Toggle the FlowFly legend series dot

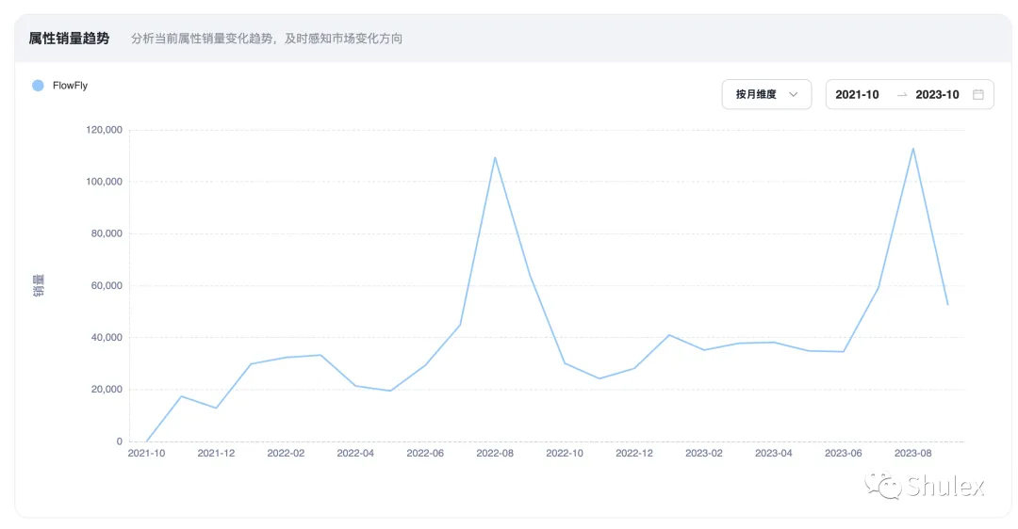[38, 86]
